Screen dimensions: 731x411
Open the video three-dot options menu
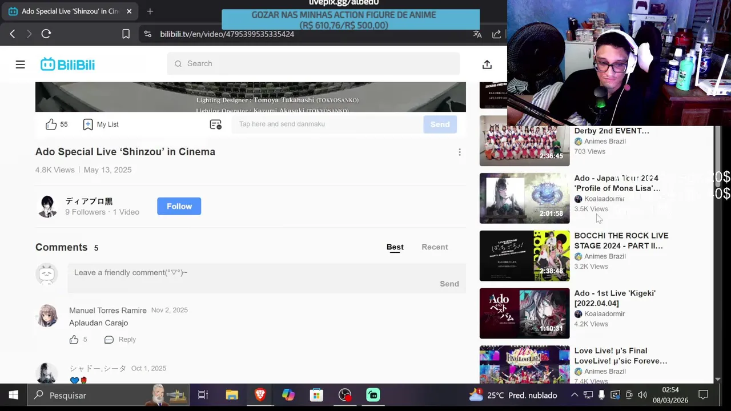coord(460,152)
